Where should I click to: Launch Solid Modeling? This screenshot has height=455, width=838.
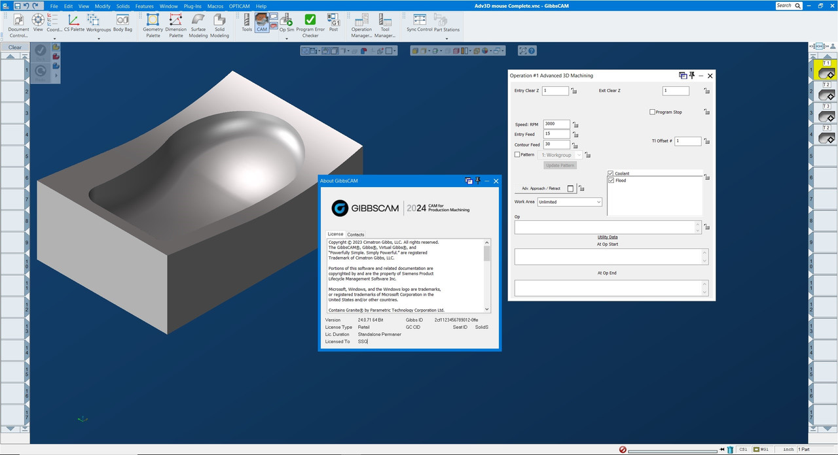coord(219,25)
